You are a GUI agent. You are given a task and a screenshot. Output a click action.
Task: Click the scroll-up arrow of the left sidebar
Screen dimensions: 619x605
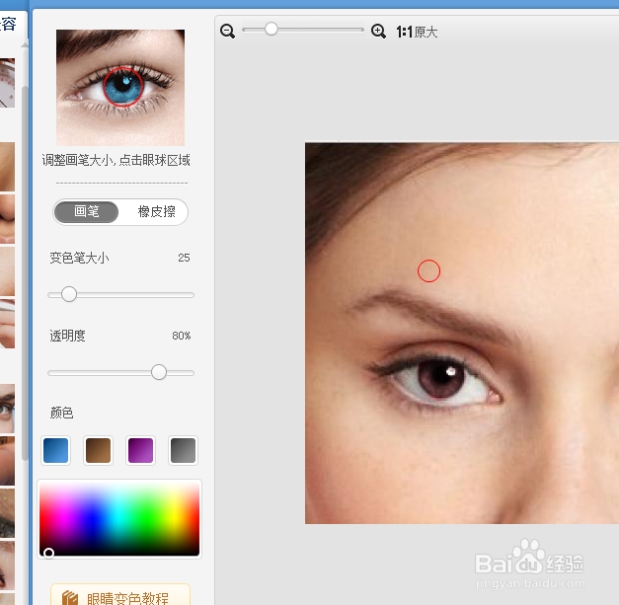(25, 45)
